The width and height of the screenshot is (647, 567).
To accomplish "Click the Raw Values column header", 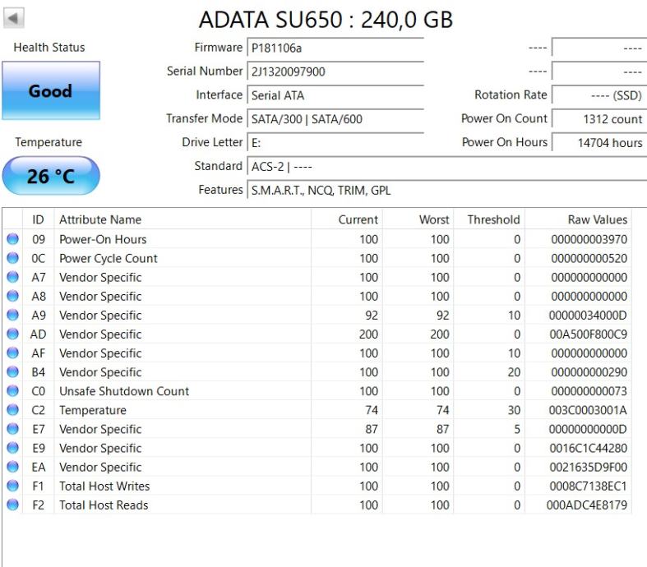I will click(578, 219).
